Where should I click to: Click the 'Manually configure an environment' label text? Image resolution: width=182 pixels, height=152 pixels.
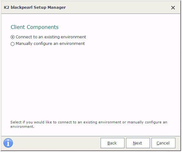click(50, 44)
